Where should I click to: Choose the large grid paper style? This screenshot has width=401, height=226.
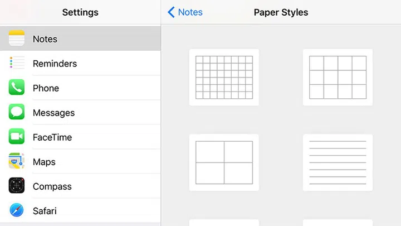click(338, 77)
